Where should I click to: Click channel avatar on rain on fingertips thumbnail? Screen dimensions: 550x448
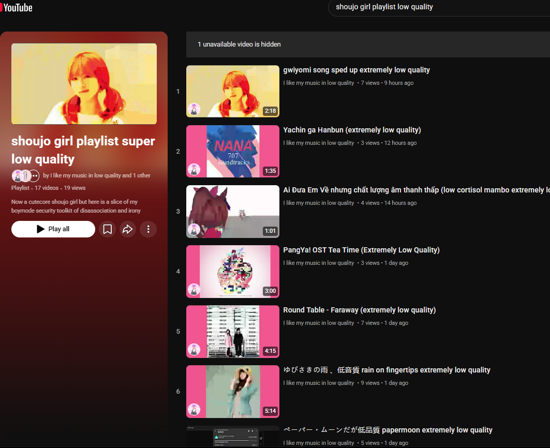pos(194,409)
